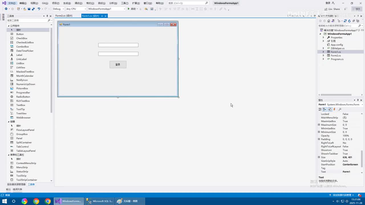This screenshot has height=205, width=365.
Task: Switch Properties to alphabetical sort view
Action: point(325,109)
